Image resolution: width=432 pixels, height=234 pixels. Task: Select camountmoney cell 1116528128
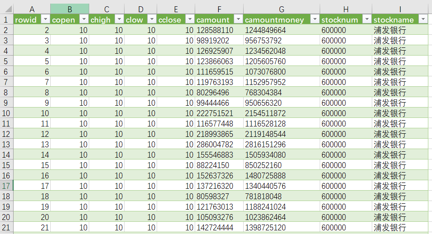pos(282,123)
